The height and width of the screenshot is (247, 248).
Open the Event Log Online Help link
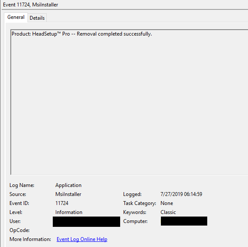82,239
